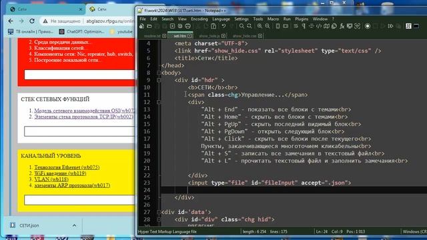Open link Модель сетевого взаимодействия OSI
This screenshot has width=427, height=240.
point(85,111)
